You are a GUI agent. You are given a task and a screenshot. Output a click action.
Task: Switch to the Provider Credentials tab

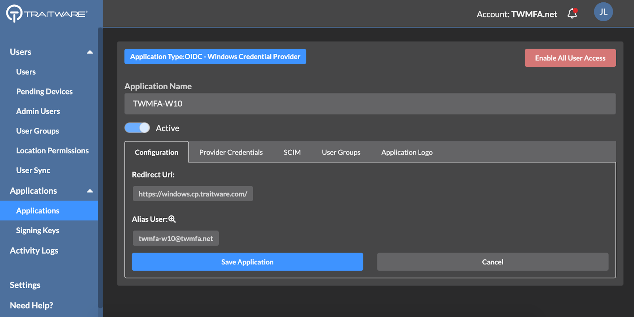pos(231,152)
